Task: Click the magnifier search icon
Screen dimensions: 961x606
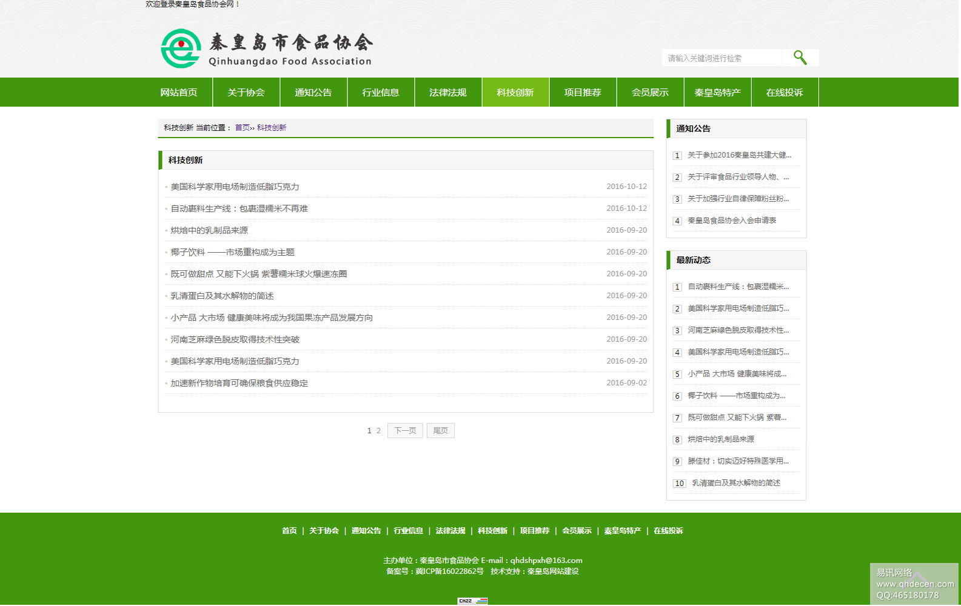Action: pos(800,58)
